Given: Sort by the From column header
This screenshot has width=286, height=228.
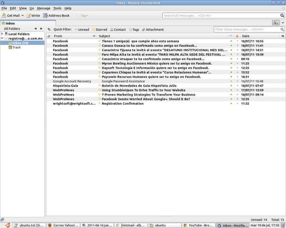Looking at the screenshot, I should 74,36.
